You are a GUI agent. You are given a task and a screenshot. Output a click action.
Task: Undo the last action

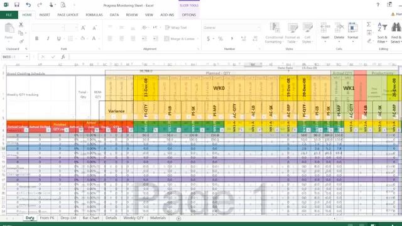28,4
